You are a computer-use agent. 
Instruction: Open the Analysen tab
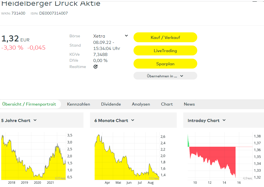click(x=141, y=104)
